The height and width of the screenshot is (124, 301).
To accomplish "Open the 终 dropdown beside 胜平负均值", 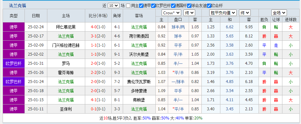I will pyautogui.click(x=245, y=13).
